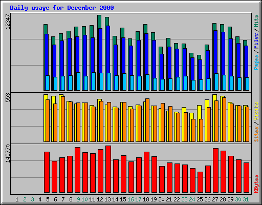
Task: Click the orange sites bar for day 5
Action: pos(48,120)
